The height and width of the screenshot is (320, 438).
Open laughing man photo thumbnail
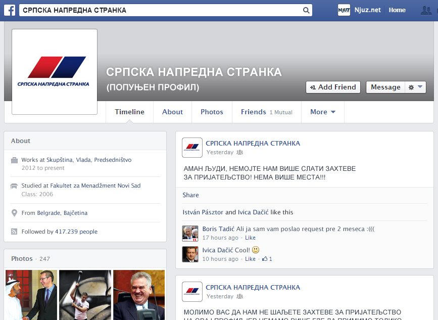click(139, 295)
